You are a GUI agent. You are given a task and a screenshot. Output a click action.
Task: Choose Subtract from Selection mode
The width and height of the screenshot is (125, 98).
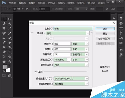click(x=23, y=9)
